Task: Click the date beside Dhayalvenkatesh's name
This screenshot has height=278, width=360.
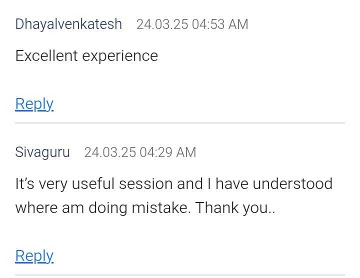Action: pos(162,24)
